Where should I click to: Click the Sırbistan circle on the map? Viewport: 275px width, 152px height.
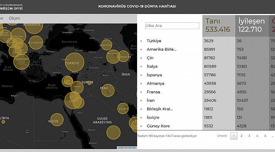[18, 35]
